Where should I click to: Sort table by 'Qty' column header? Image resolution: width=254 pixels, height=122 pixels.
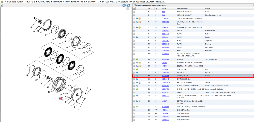click(158, 9)
